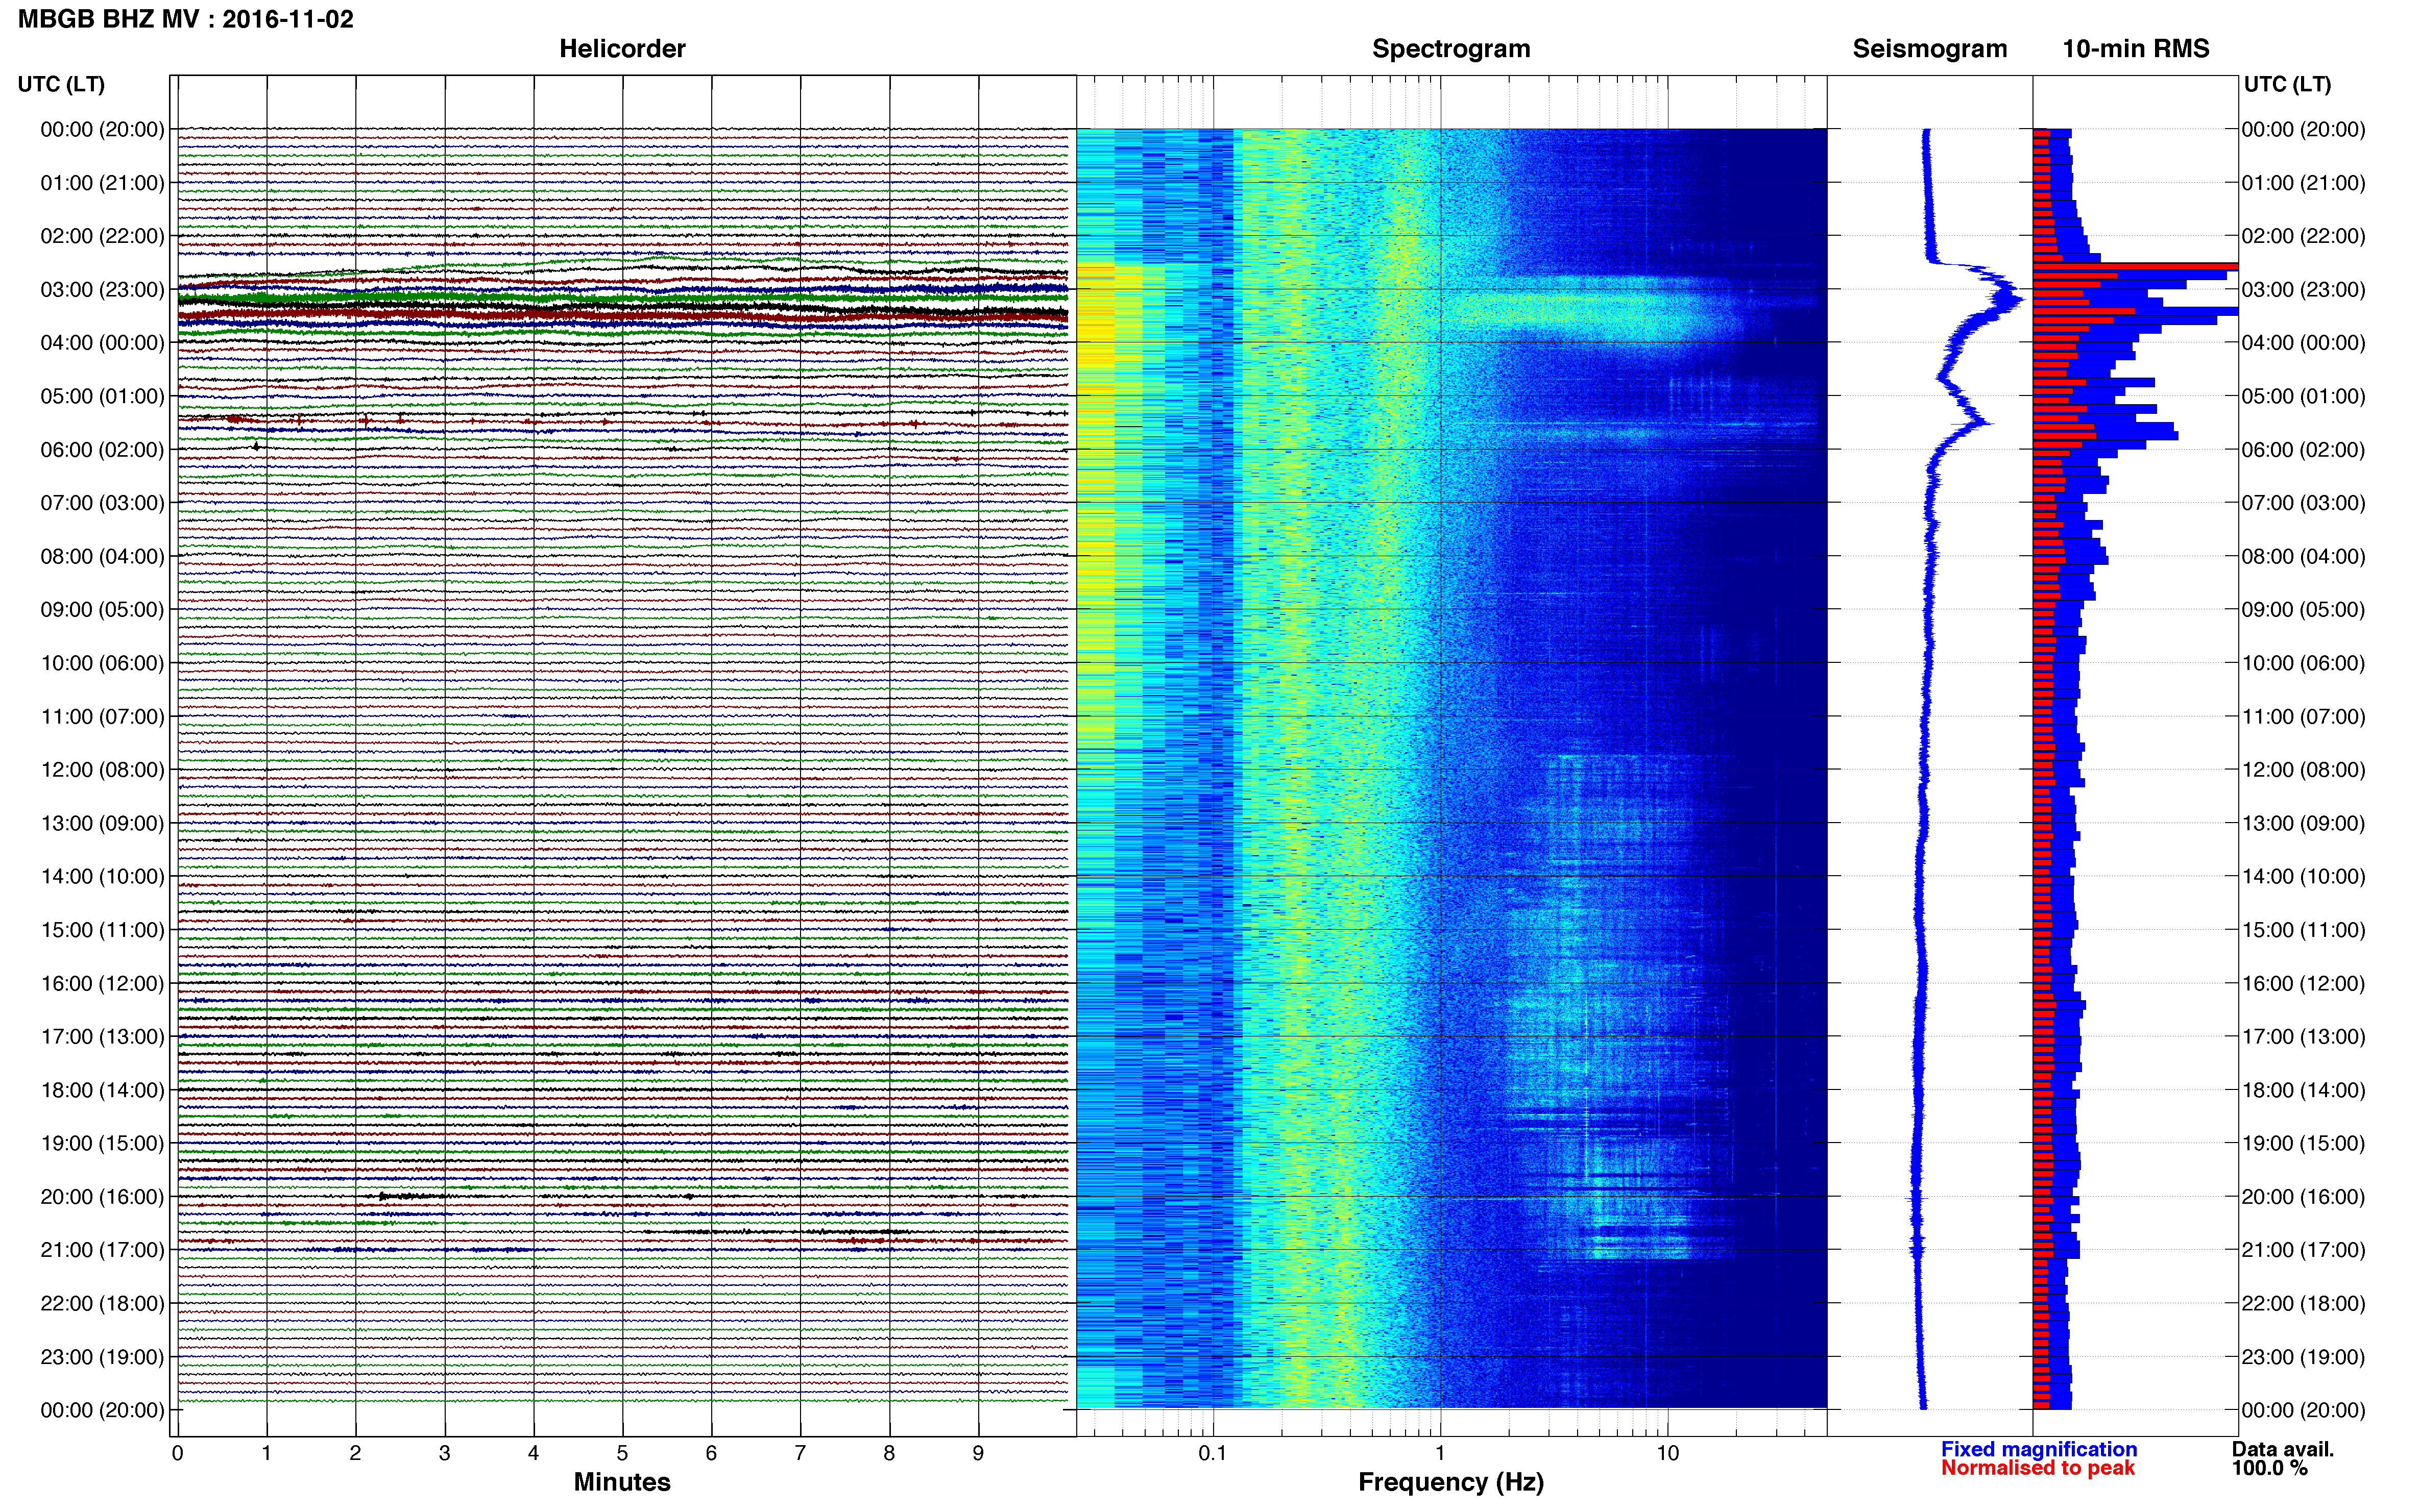Click the '9' minute tick label
The image size is (2420, 1512).
pyautogui.click(x=978, y=1453)
